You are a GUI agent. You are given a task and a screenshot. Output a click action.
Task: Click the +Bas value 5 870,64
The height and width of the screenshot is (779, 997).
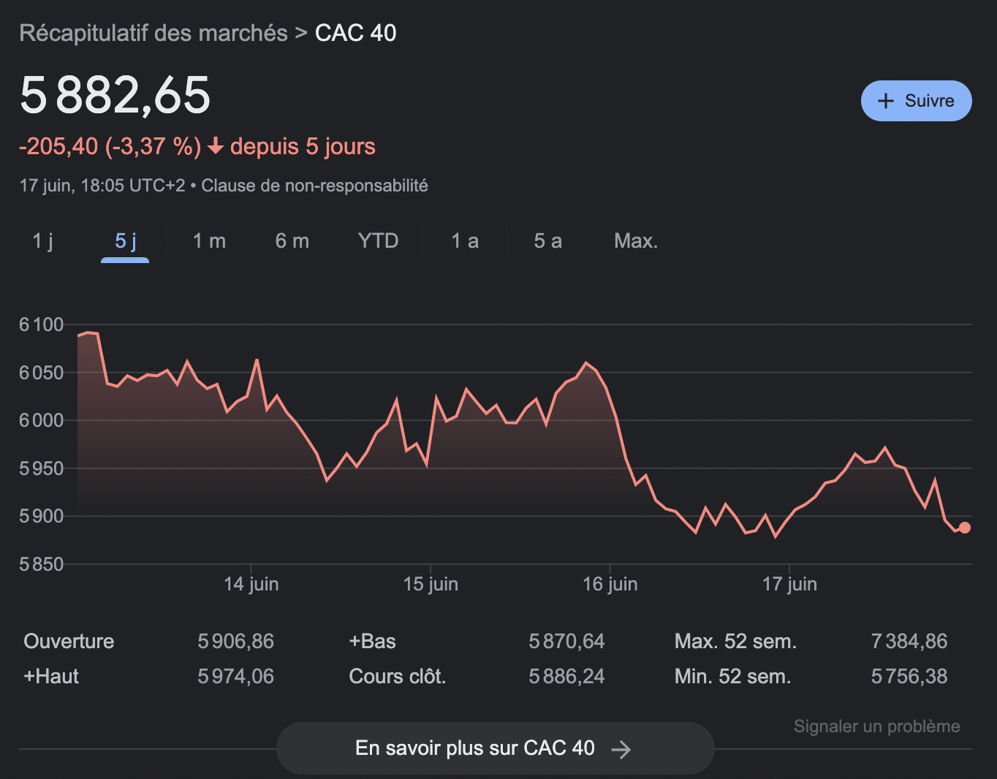[566, 642]
